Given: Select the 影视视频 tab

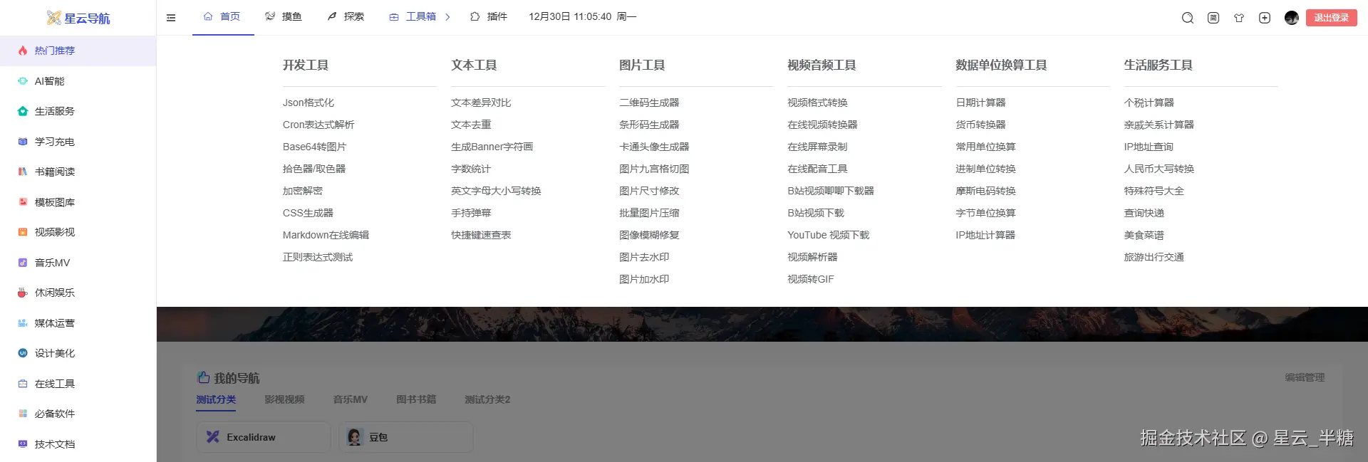Looking at the screenshot, I should [284, 400].
